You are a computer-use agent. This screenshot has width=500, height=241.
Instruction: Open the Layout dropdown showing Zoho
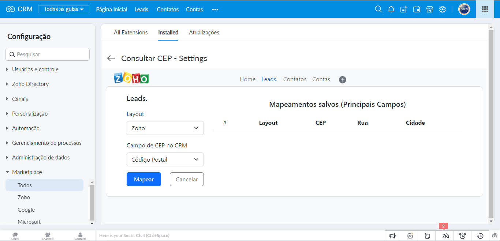pyautogui.click(x=165, y=128)
